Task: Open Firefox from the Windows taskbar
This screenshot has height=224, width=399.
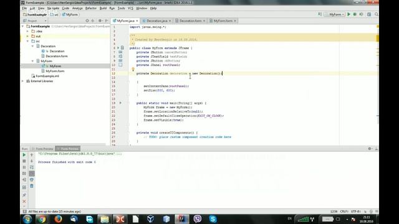Action: point(58,219)
